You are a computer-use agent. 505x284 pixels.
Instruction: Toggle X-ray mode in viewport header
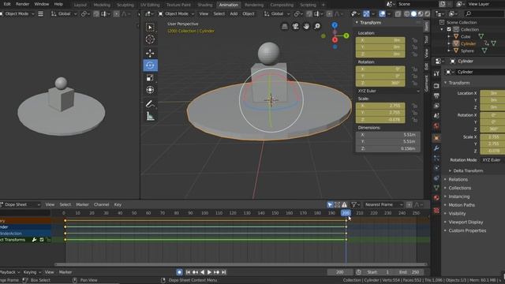coord(398,14)
